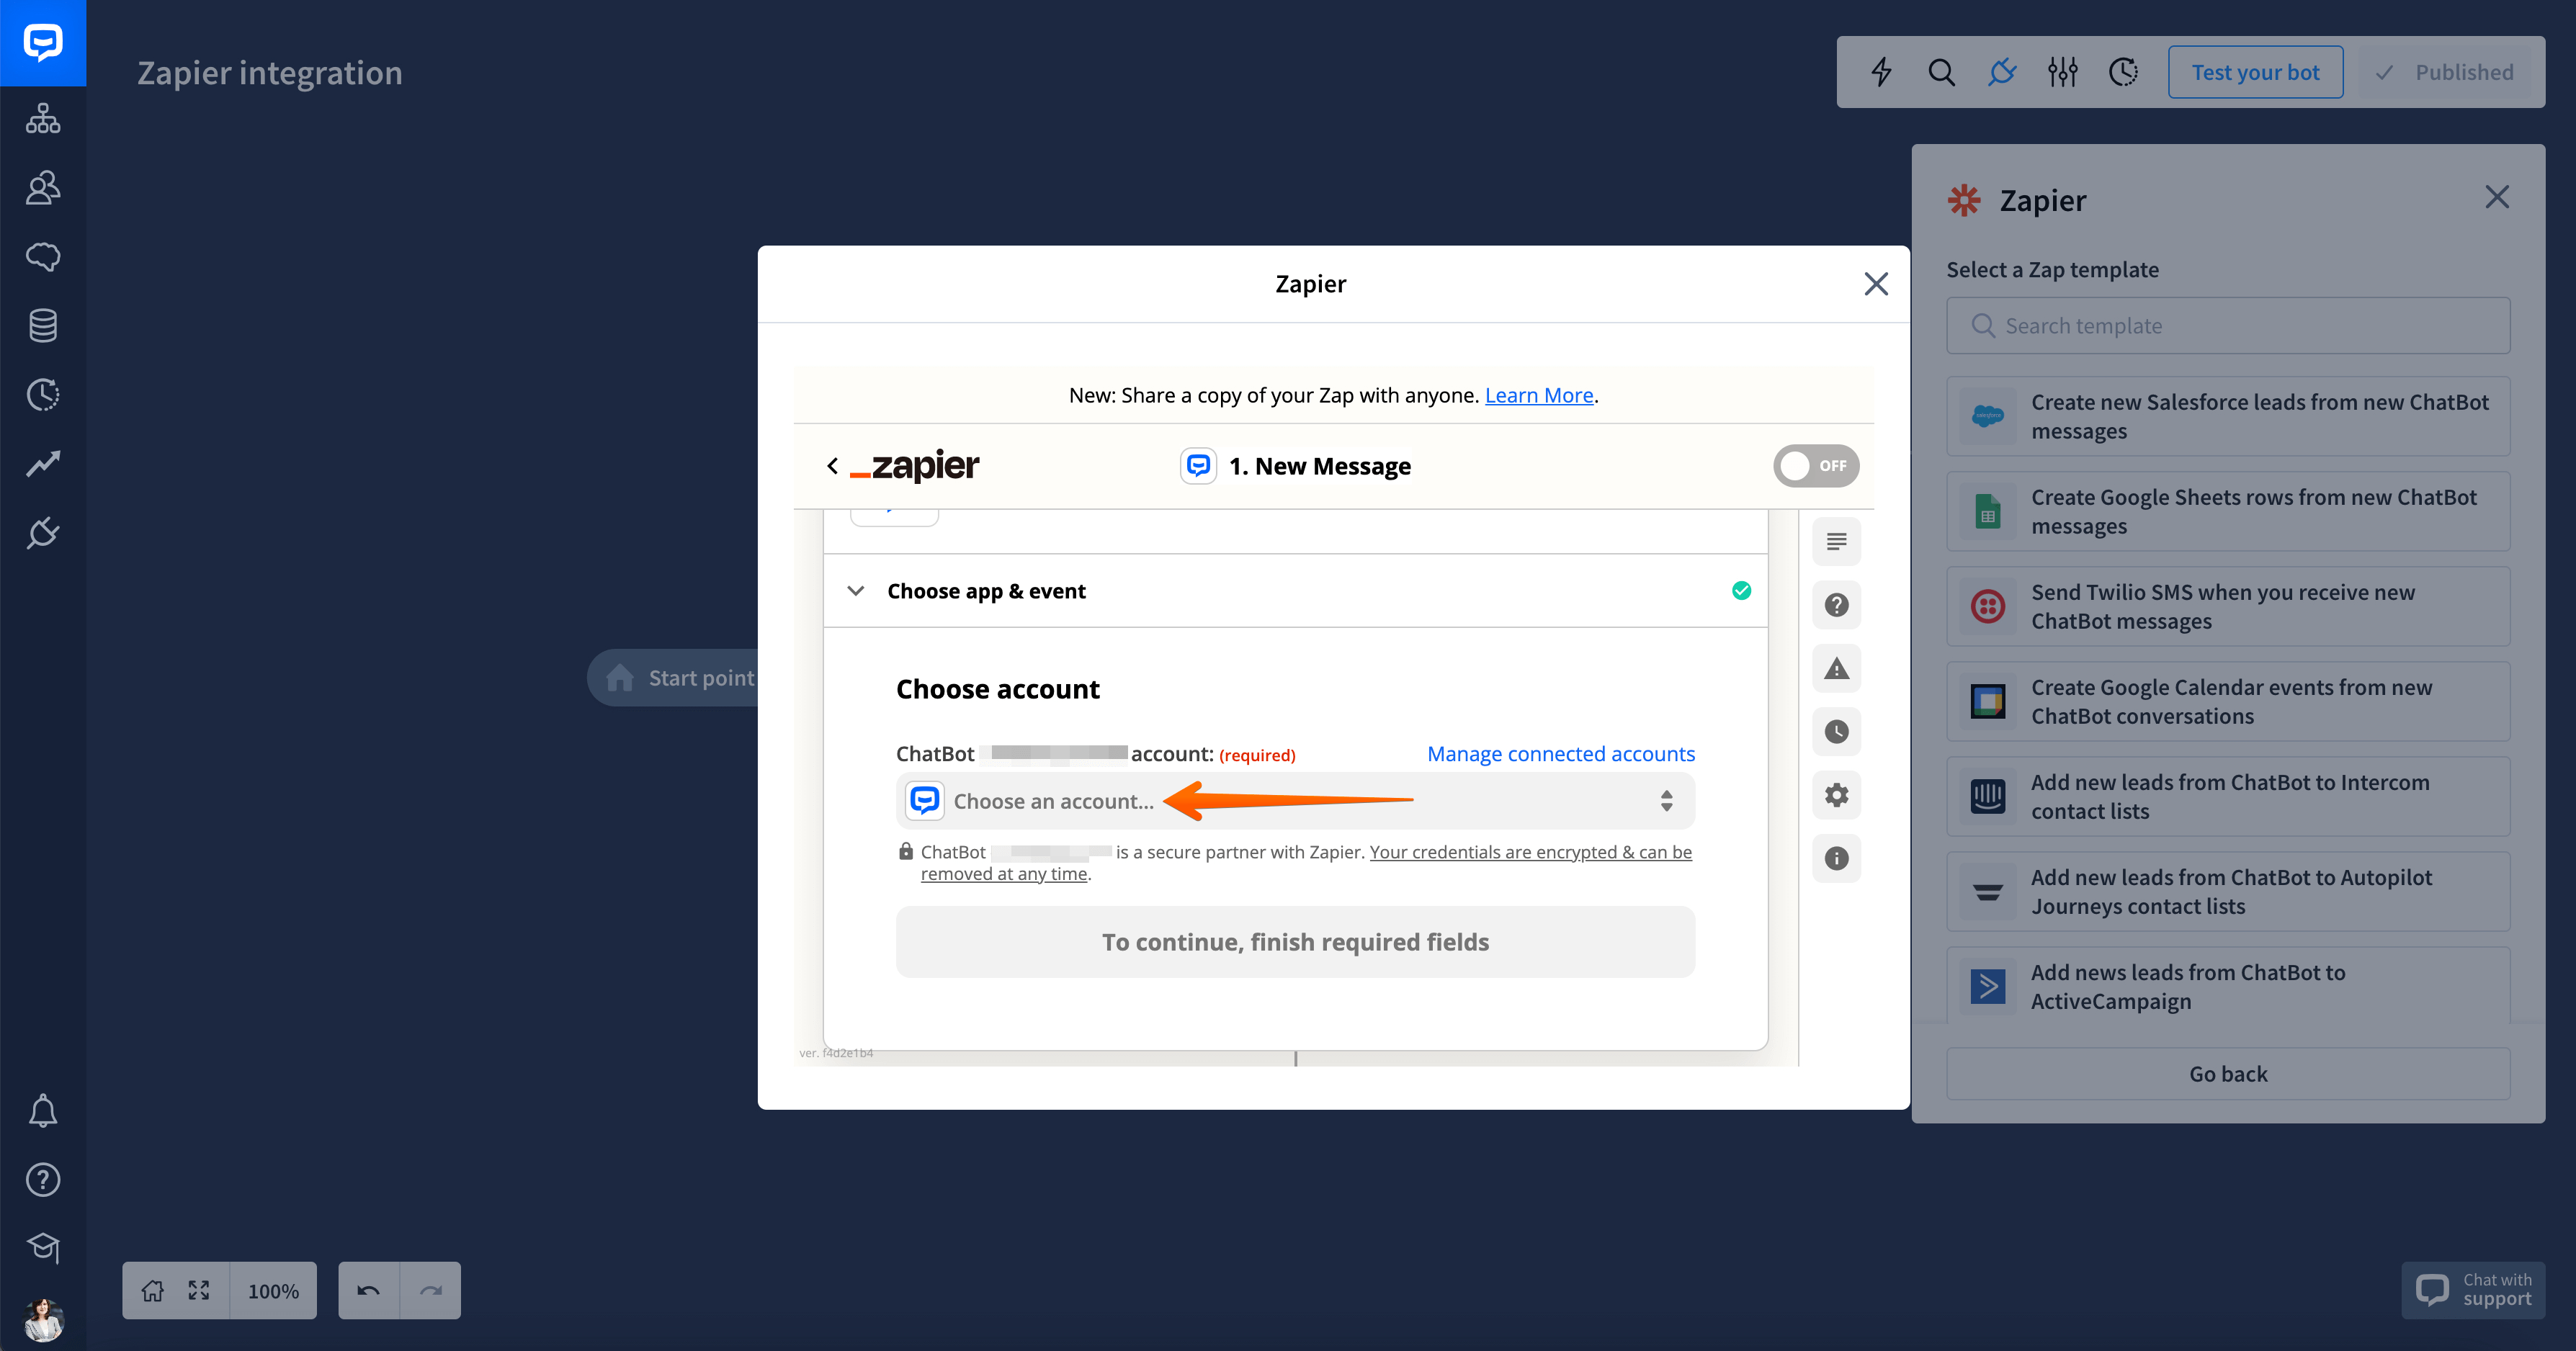2576x1351 pixels.
Task: Open the notifications bell icon
Action: point(43,1110)
